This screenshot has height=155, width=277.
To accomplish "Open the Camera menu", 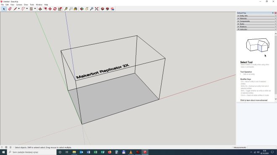I will tap(19, 5).
